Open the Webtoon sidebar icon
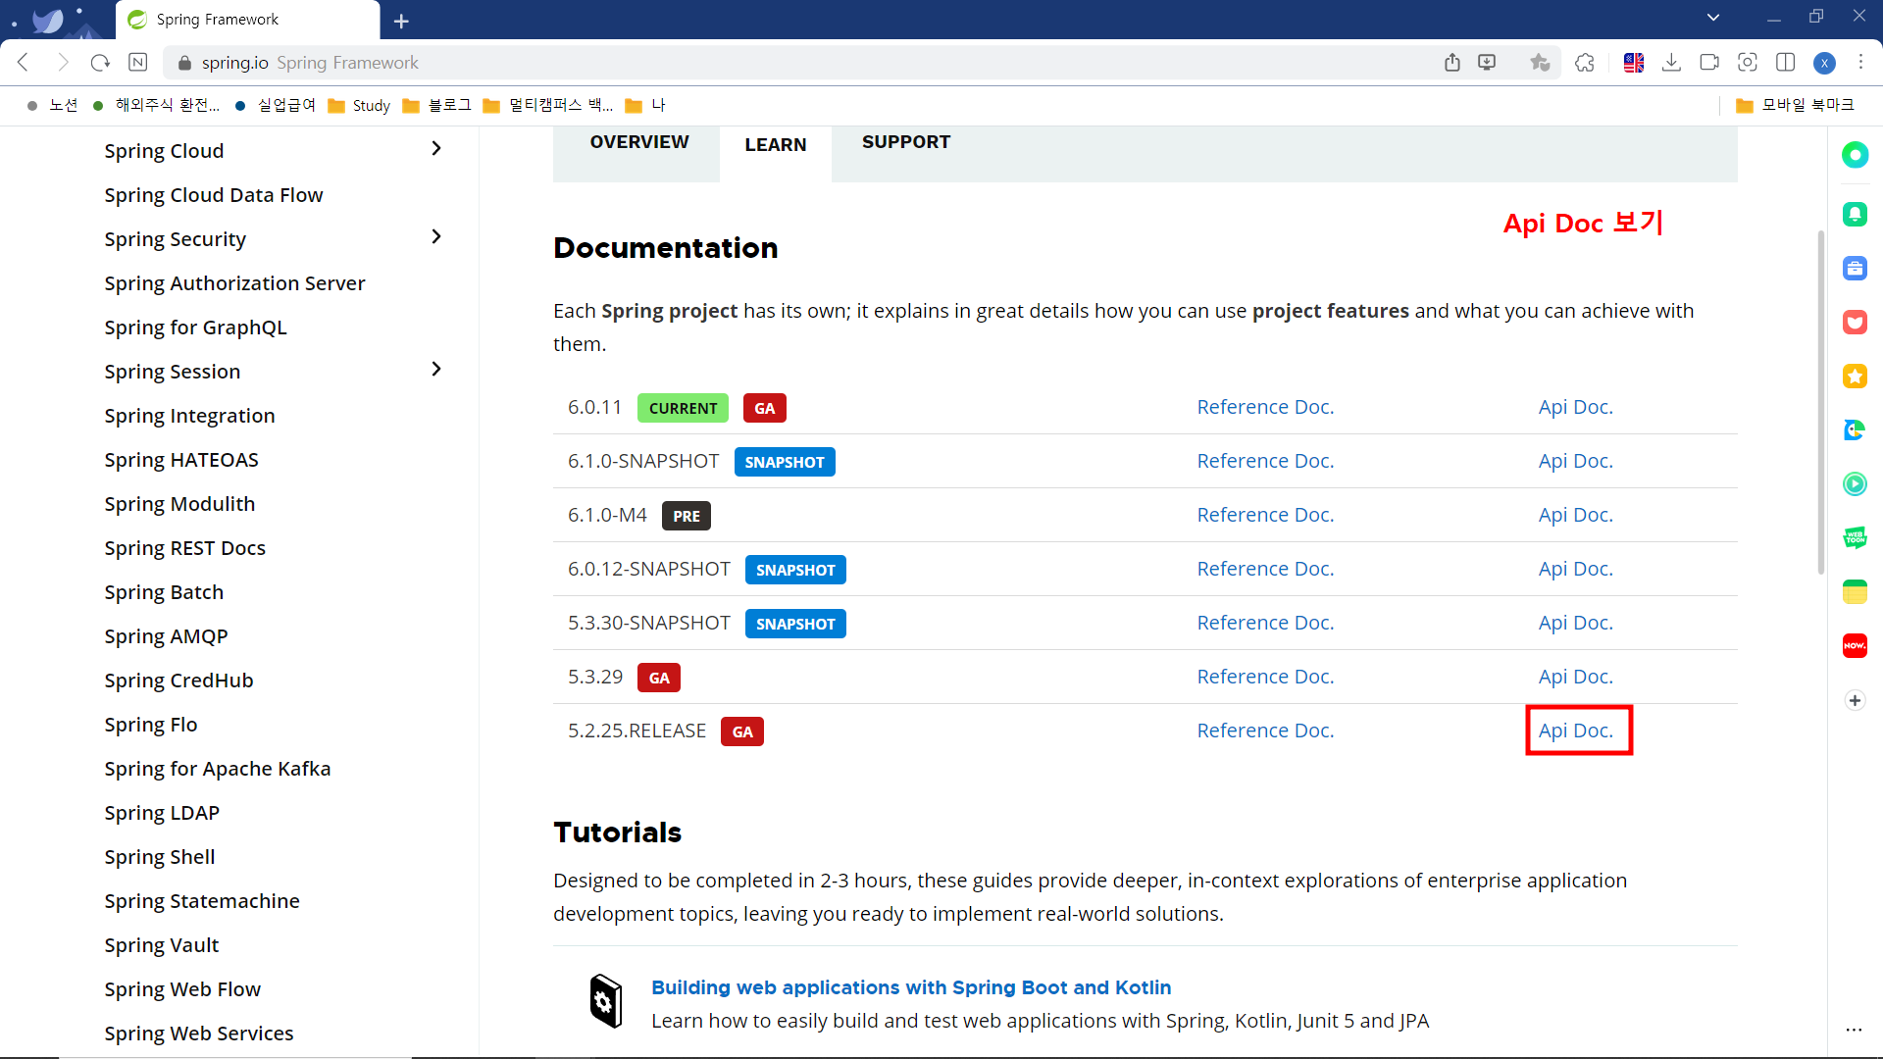The width and height of the screenshot is (1883, 1059). coord(1855,537)
